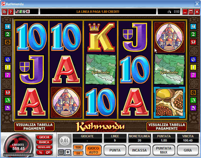Screen dimensions: 201x158
Task: Select payline 4 marker on left side
Action: tap(7, 26)
